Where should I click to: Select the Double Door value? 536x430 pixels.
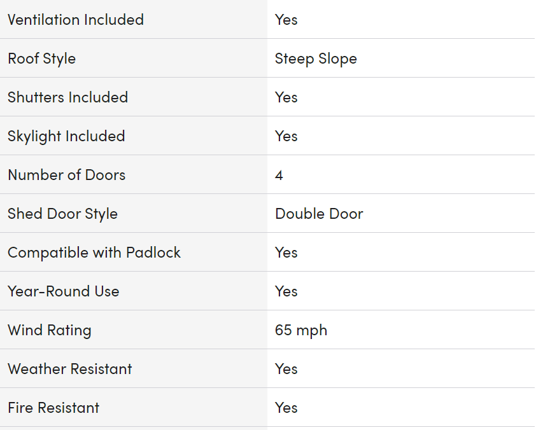click(319, 214)
